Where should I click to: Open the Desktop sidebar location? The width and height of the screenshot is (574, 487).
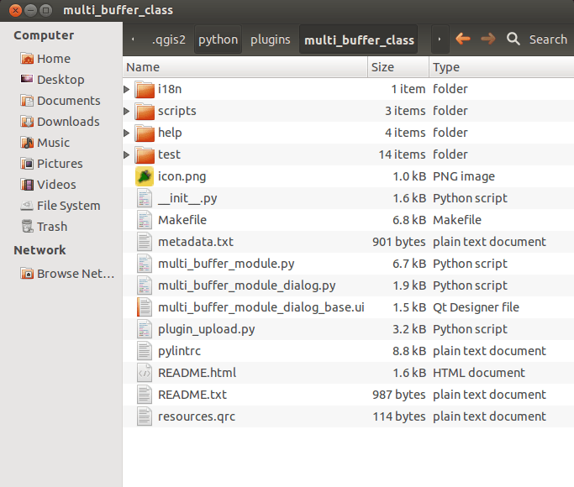pos(52,79)
